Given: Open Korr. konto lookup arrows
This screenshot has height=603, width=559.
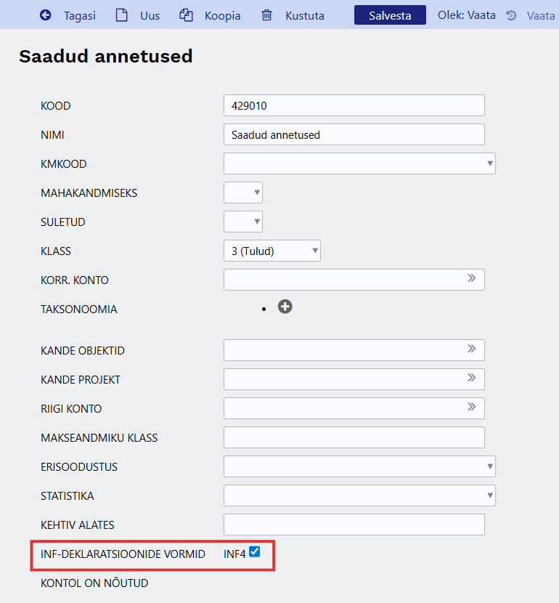Looking at the screenshot, I should (471, 278).
